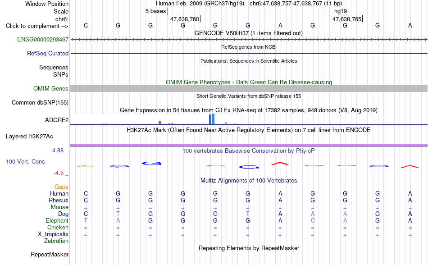This screenshot has width=428, height=265.
Task: Select the Mouse alignment row label
Action: pyautogui.click(x=59, y=207)
